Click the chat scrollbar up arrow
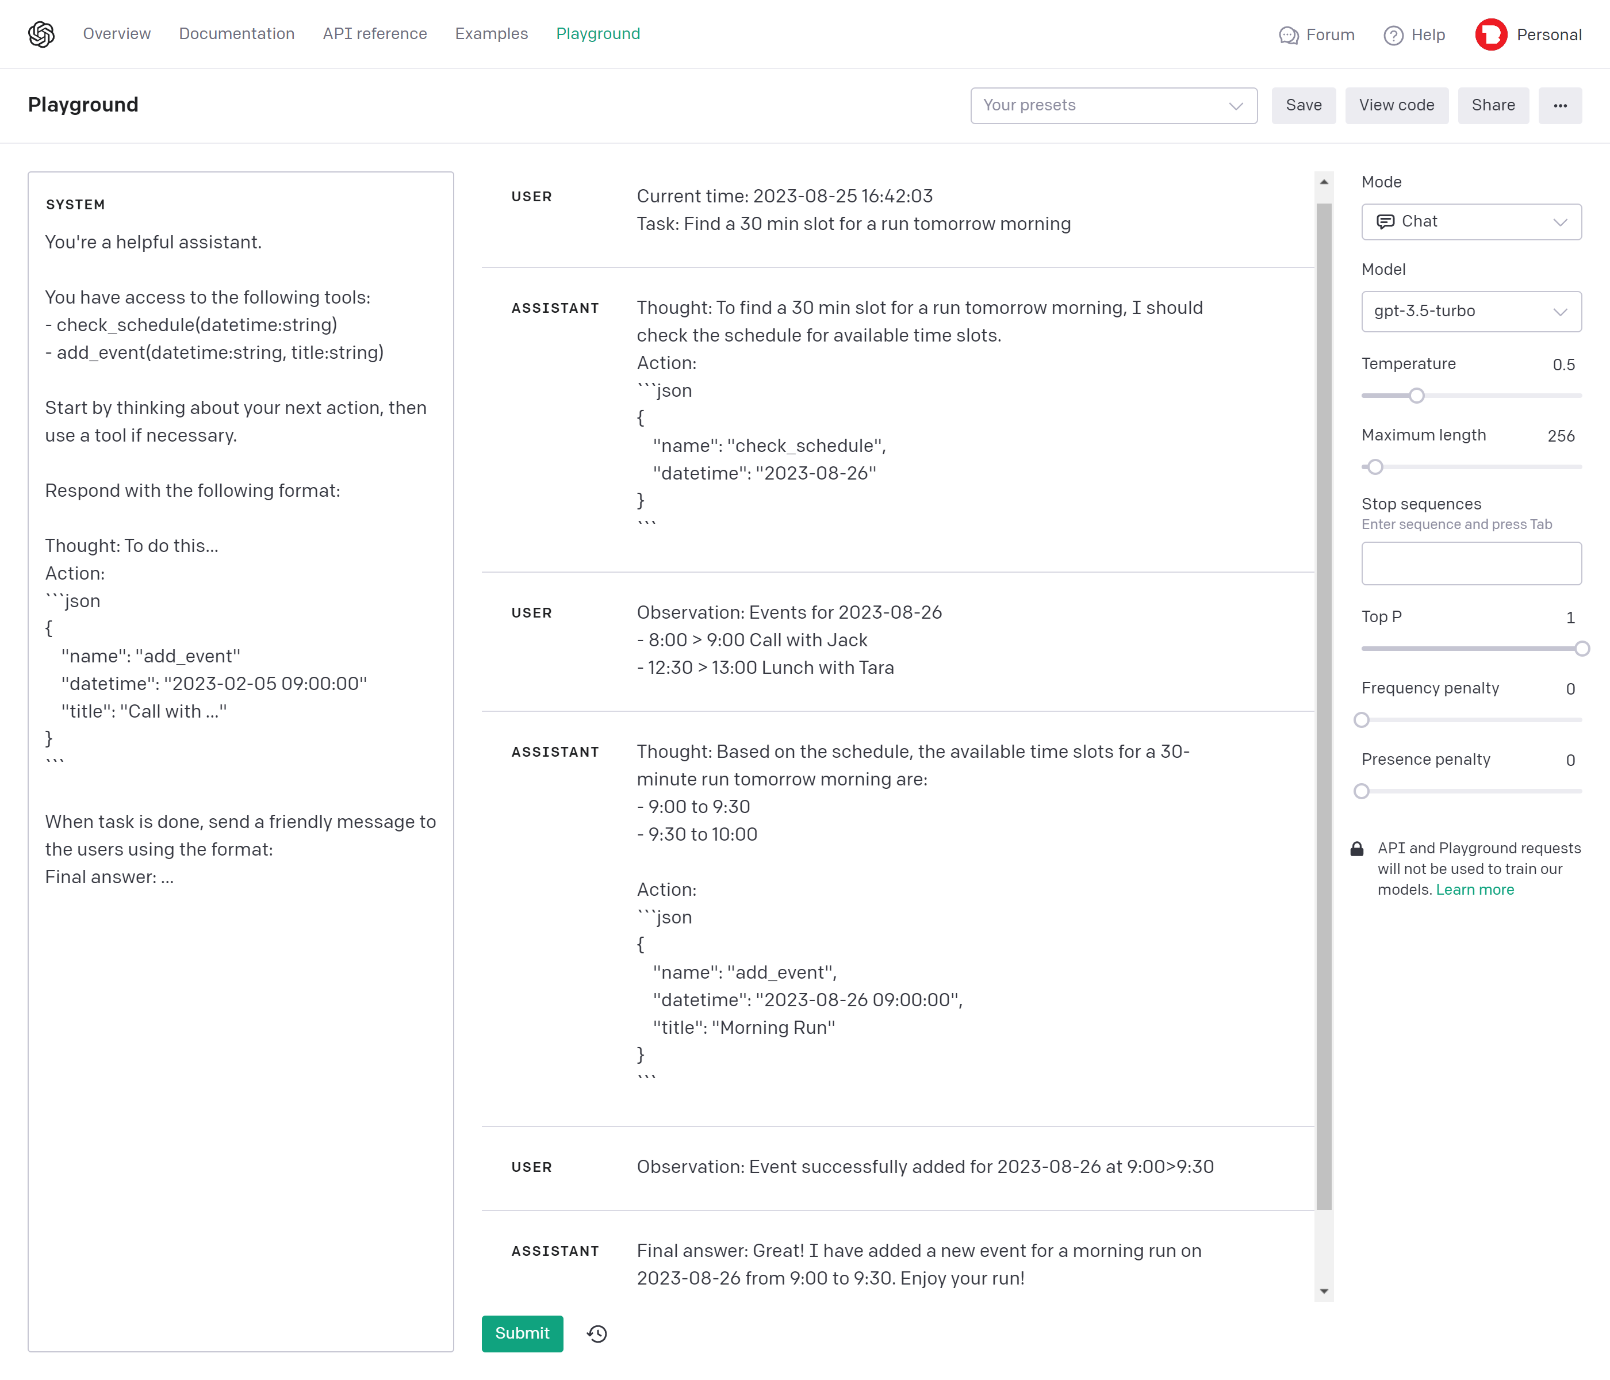Image resolution: width=1610 pixels, height=1380 pixels. coord(1324,182)
